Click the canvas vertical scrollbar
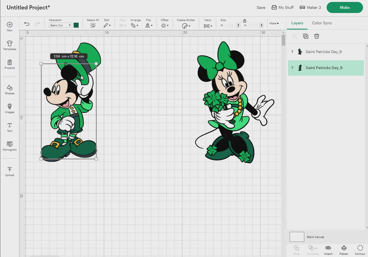The height and width of the screenshot is (257, 368). click(x=283, y=40)
